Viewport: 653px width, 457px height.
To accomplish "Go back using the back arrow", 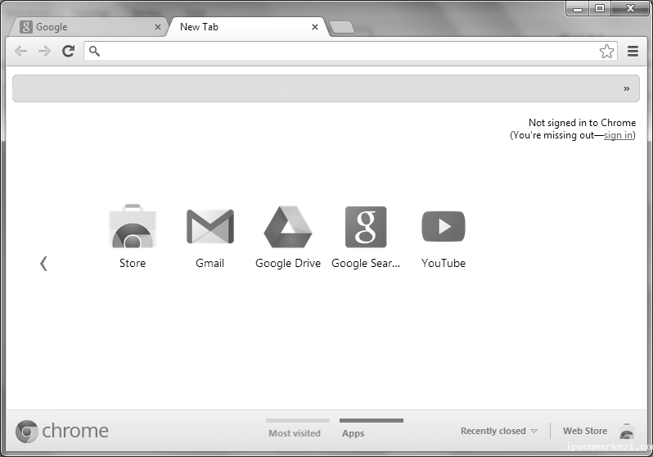I will (21, 51).
